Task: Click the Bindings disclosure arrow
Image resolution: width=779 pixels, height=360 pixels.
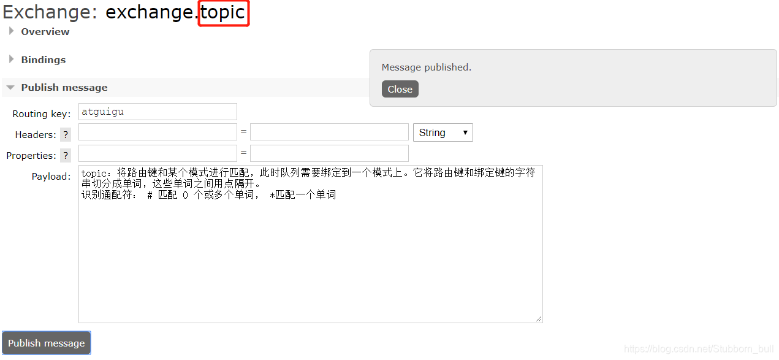Action: (x=10, y=59)
